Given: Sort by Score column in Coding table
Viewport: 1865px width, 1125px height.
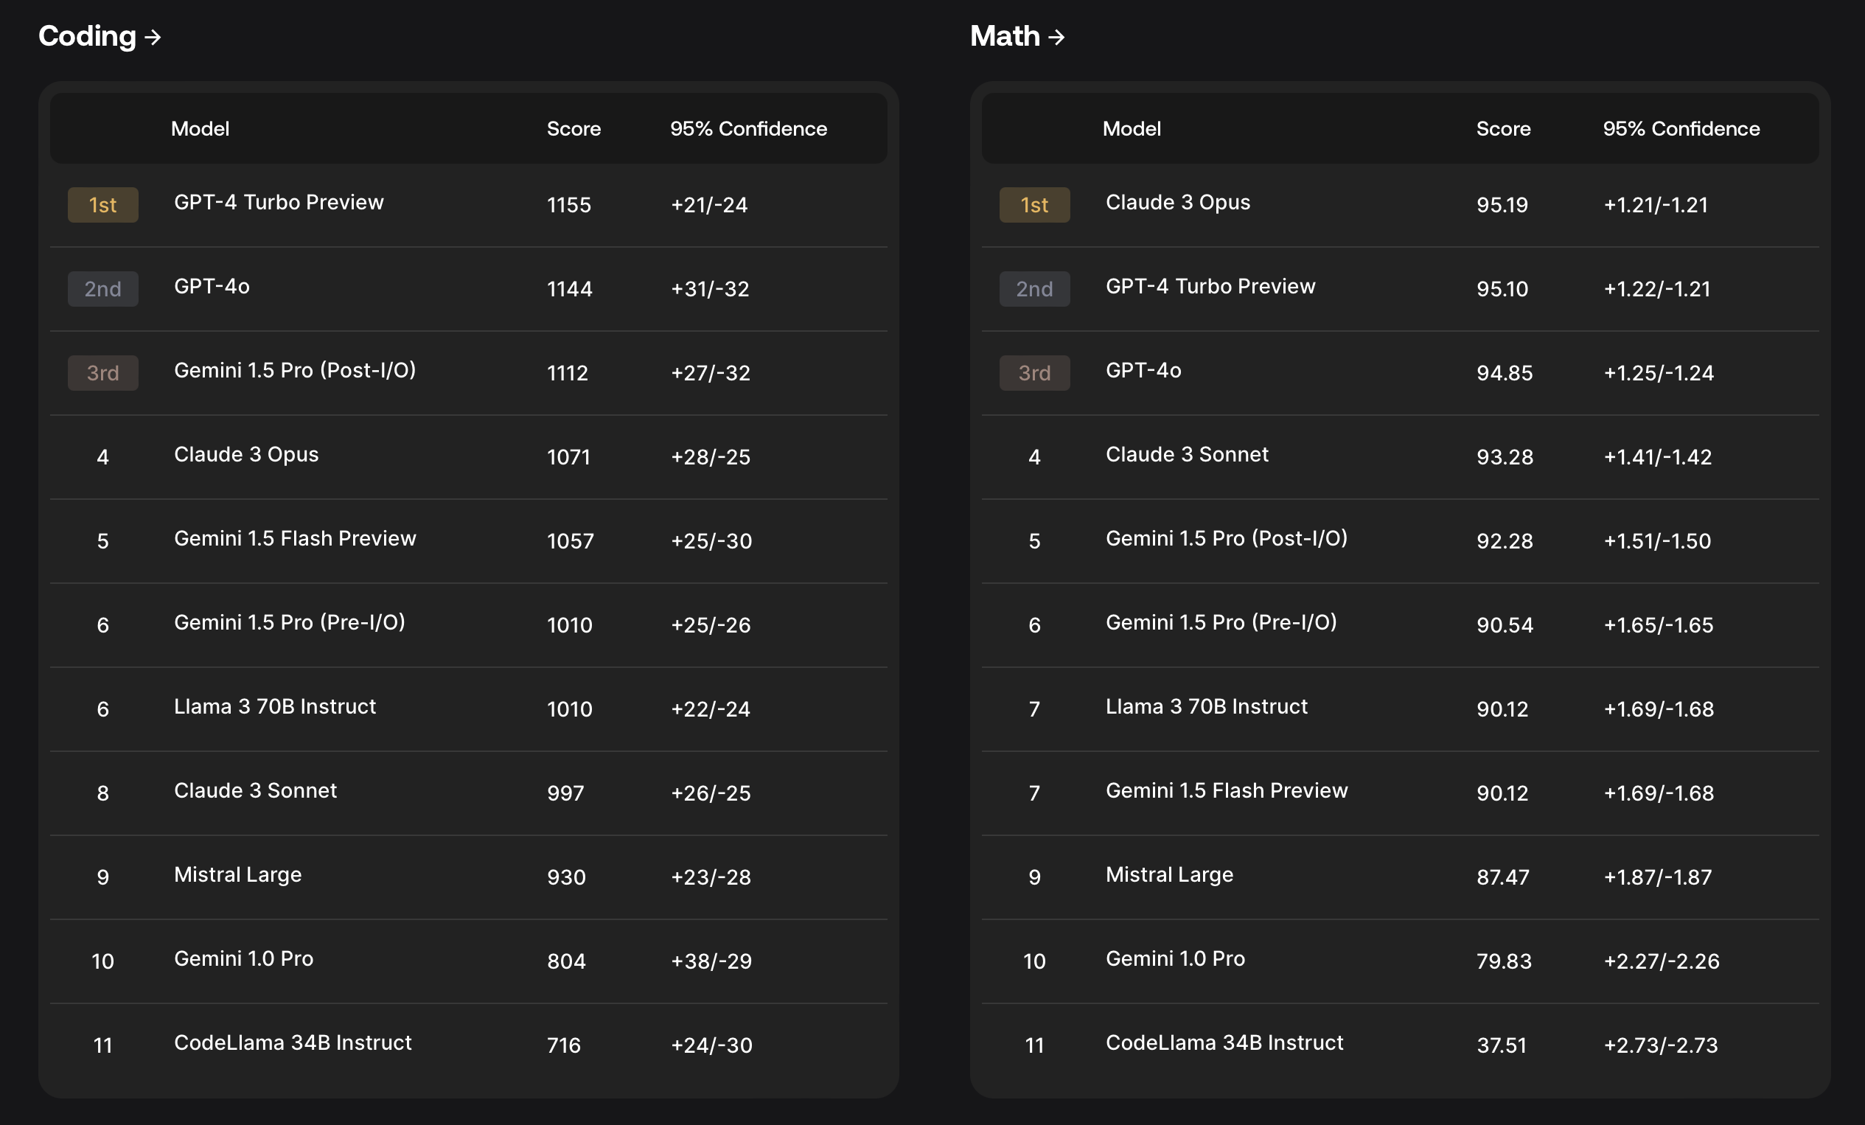Looking at the screenshot, I should coord(574,129).
